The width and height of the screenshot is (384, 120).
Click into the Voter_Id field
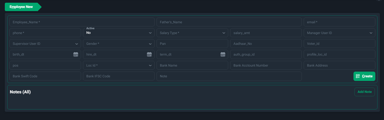[x=339, y=44]
